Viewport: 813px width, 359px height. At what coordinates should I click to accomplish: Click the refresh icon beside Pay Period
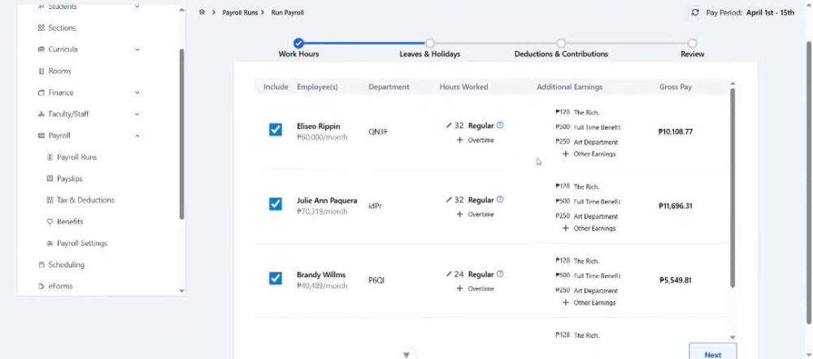tap(695, 12)
